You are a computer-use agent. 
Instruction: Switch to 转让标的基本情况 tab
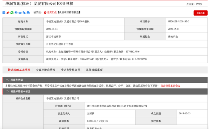coord(19,70)
